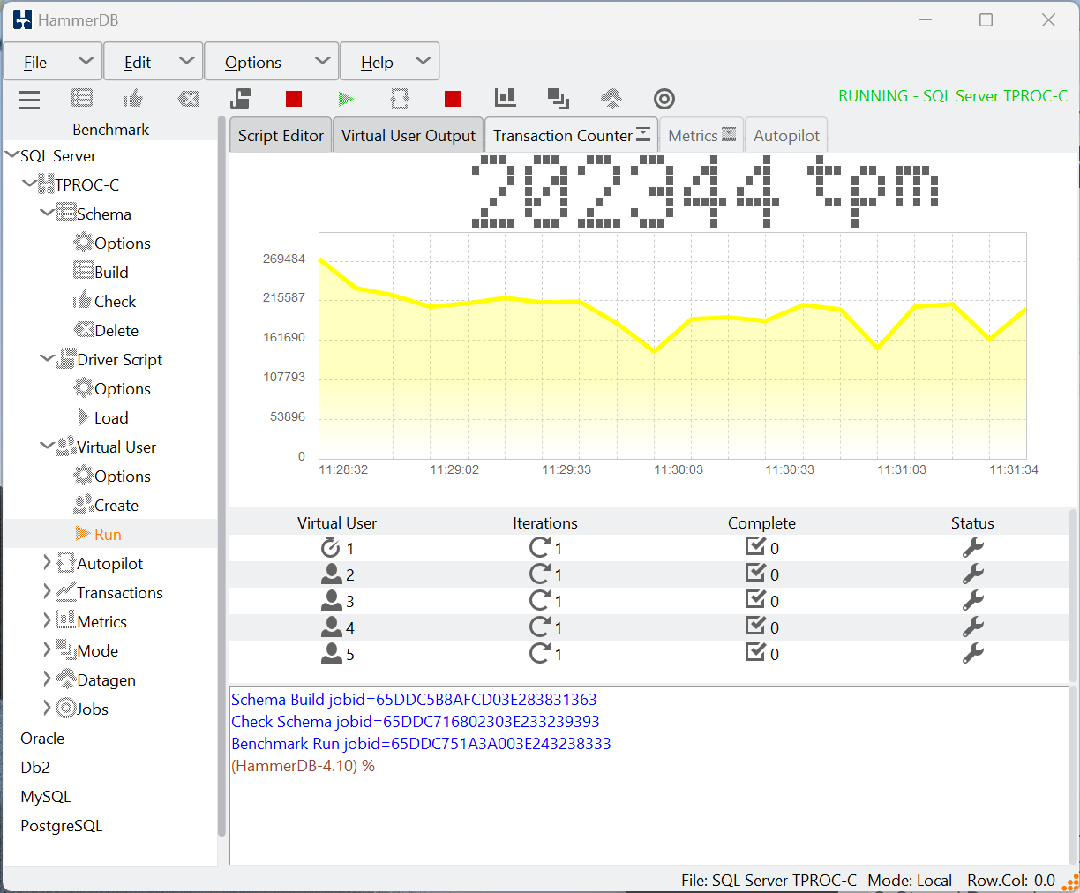Image resolution: width=1080 pixels, height=893 pixels.
Task: Click the Schema Build jobid line
Action: pos(414,699)
